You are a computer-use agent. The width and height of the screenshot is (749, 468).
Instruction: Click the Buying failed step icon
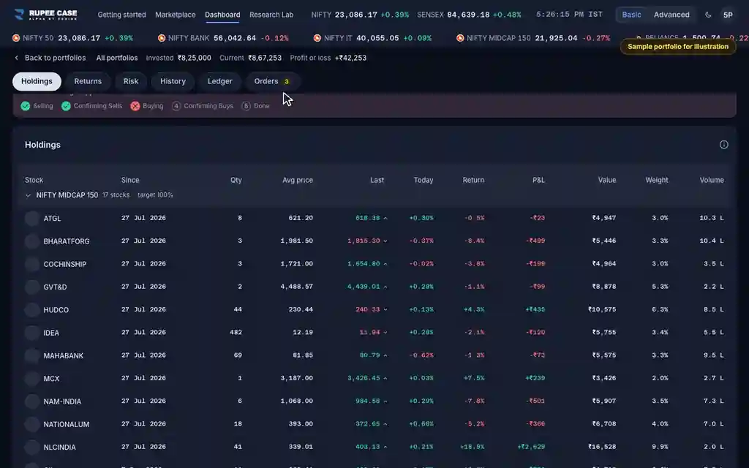coord(135,106)
